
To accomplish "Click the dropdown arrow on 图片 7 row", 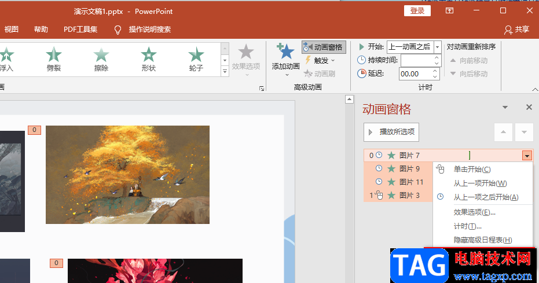I will tap(527, 156).
